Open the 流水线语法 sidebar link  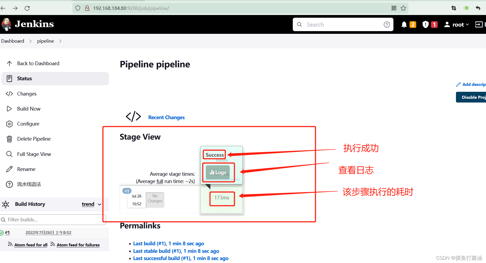29,184
